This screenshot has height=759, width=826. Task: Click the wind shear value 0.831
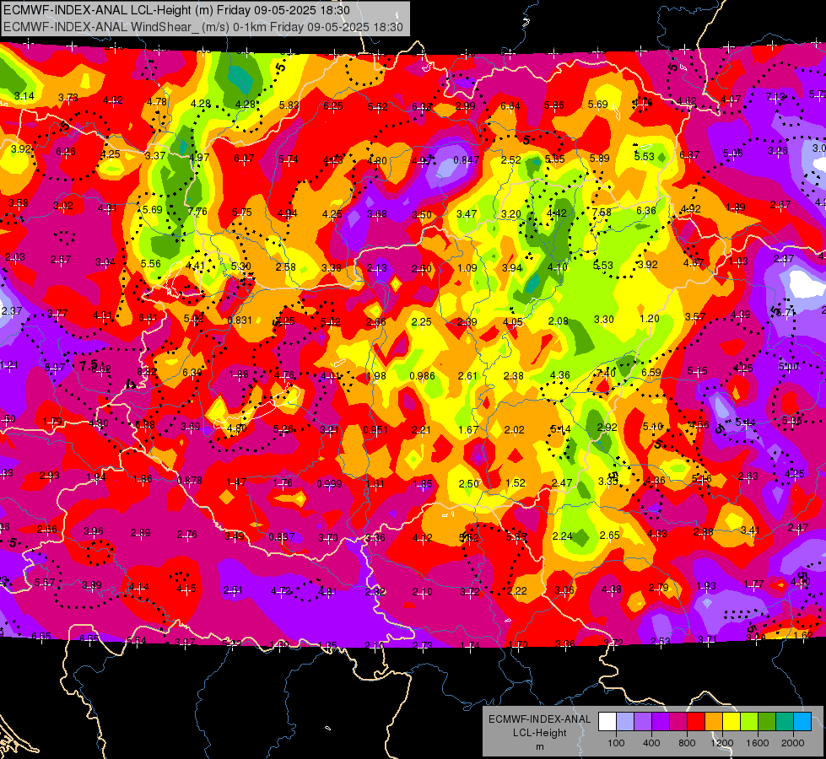point(239,320)
